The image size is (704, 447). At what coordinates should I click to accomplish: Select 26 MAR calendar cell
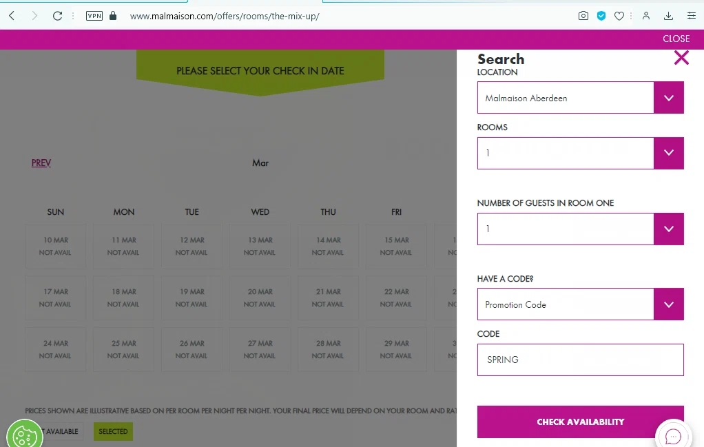(191, 350)
